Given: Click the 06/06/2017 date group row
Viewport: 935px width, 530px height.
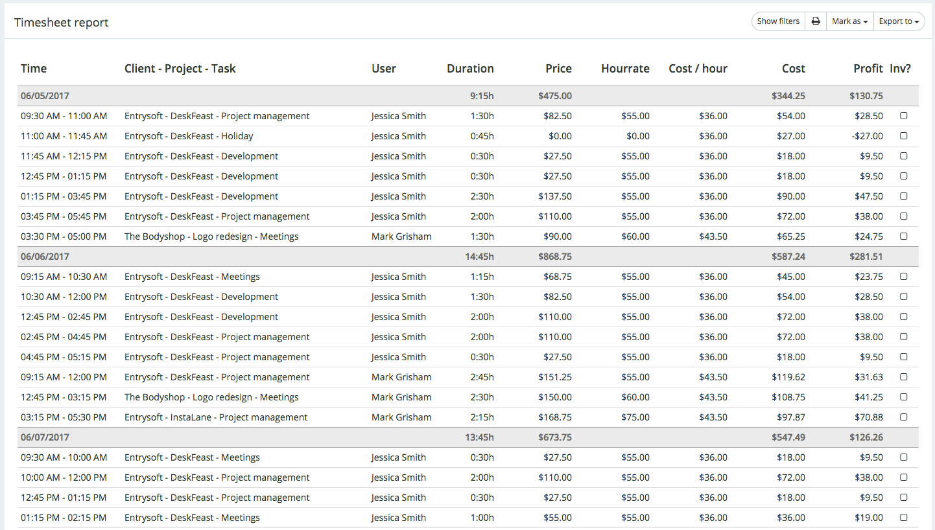Looking at the screenshot, I should click(x=468, y=257).
